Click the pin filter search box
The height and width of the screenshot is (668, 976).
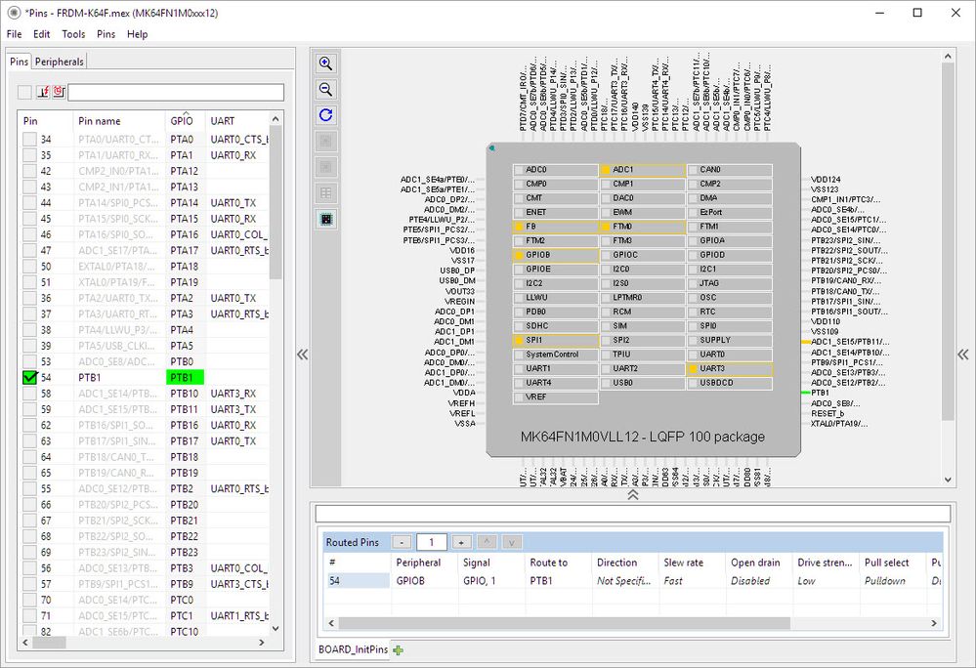coord(176,92)
